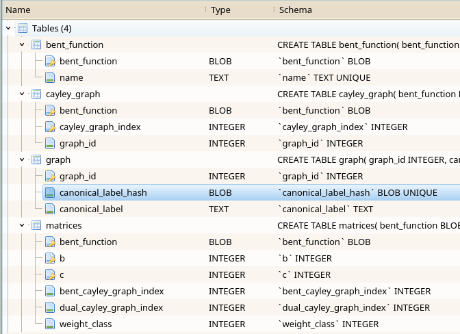Click the field icon beside weight_class
The image size is (460, 334).
50,324
